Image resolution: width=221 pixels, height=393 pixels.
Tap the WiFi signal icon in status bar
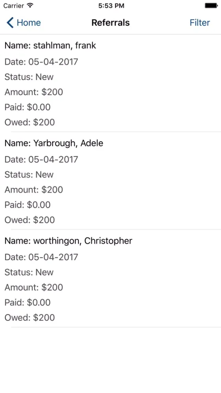(30, 6)
